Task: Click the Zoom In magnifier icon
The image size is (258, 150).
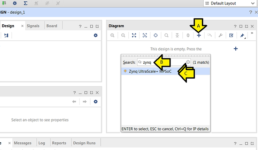Action: 112,35
